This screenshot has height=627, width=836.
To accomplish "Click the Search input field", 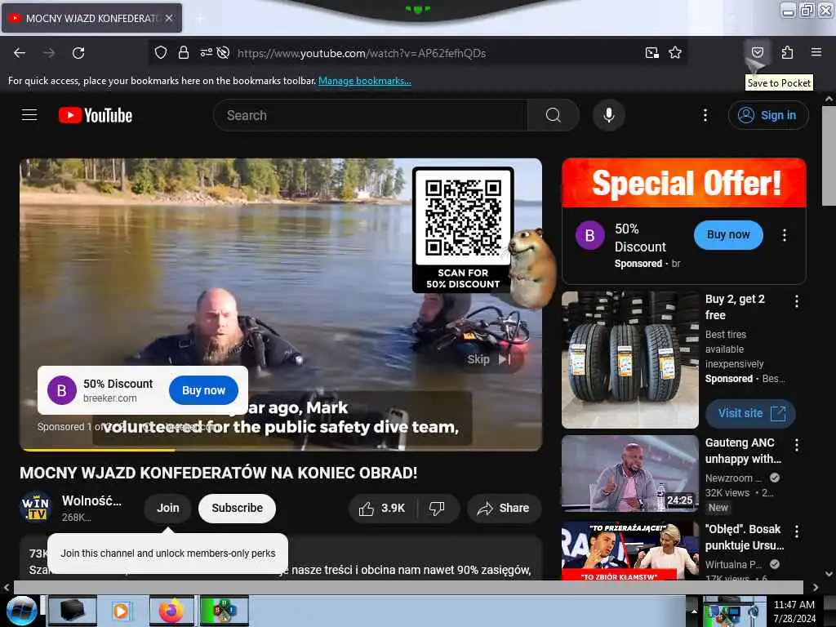I will click(x=371, y=115).
